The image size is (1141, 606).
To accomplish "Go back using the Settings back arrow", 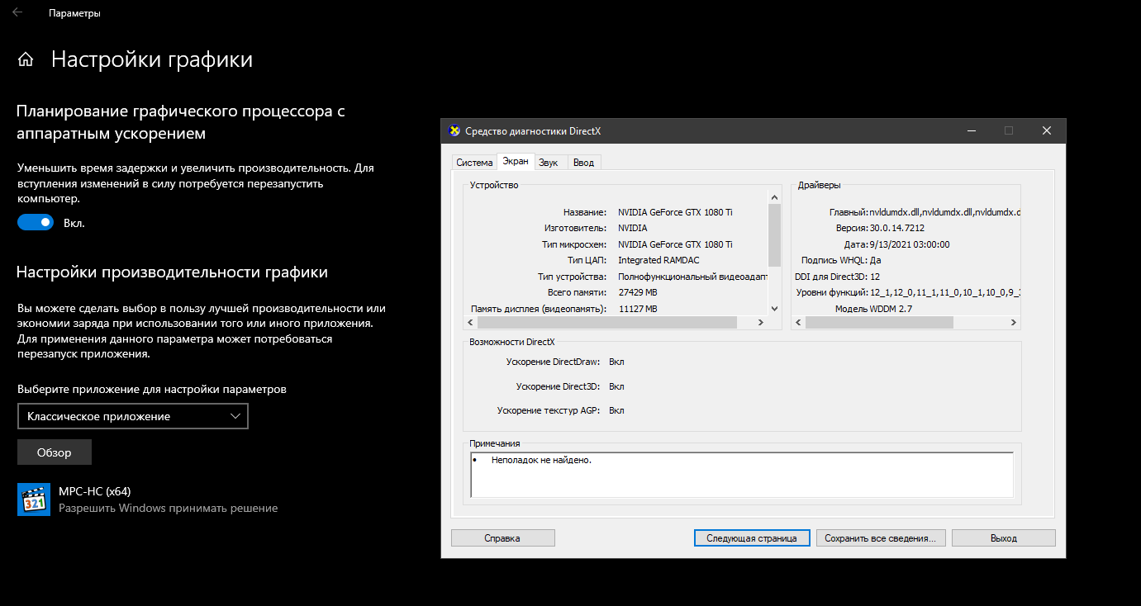I will click(x=17, y=13).
